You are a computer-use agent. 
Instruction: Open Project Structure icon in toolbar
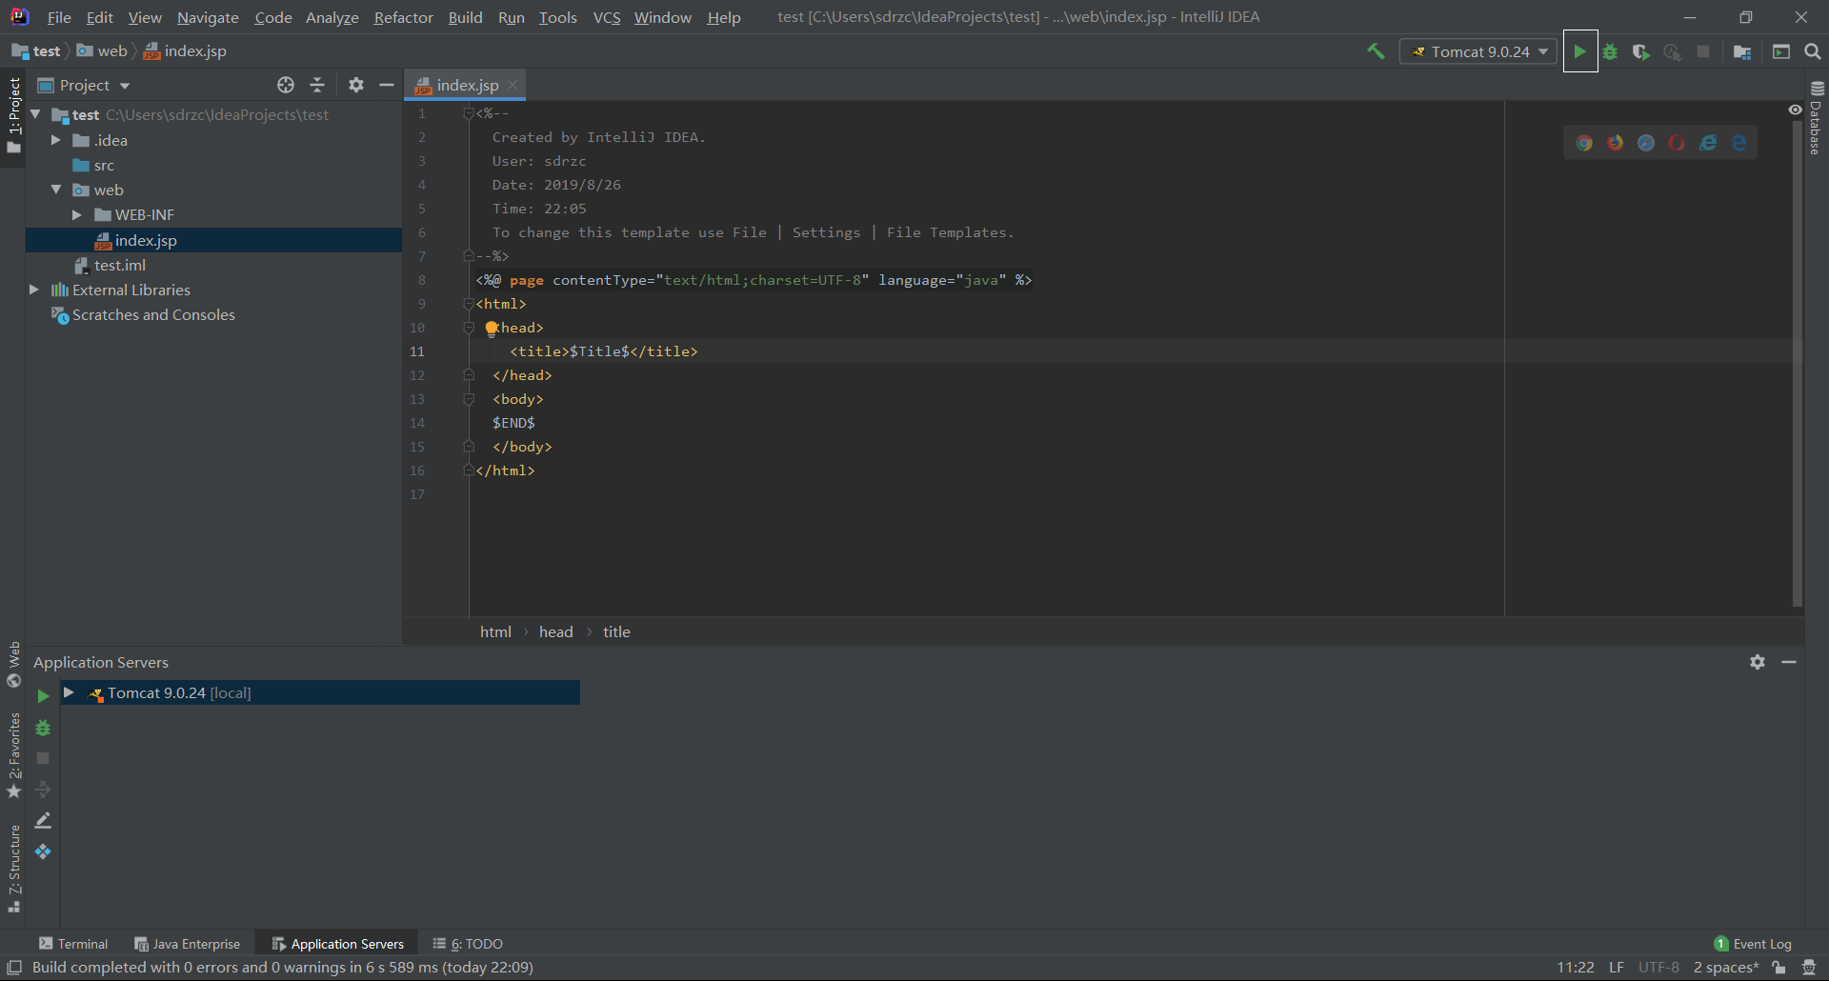pos(1742,51)
